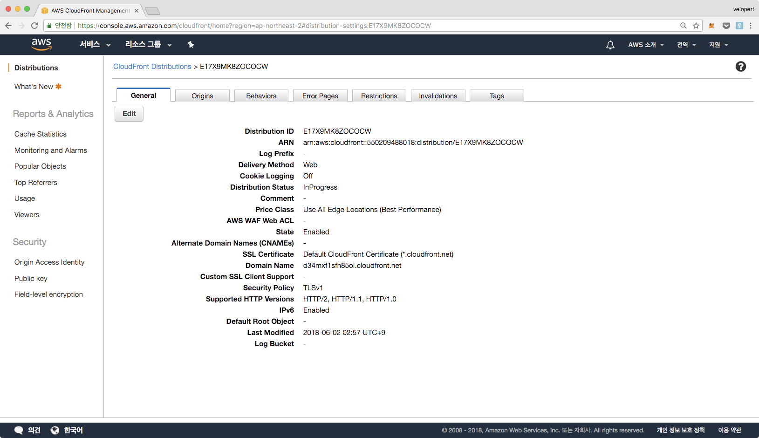759x438 pixels.
Task: Click the SSL Certificate value text
Action: tap(378, 254)
